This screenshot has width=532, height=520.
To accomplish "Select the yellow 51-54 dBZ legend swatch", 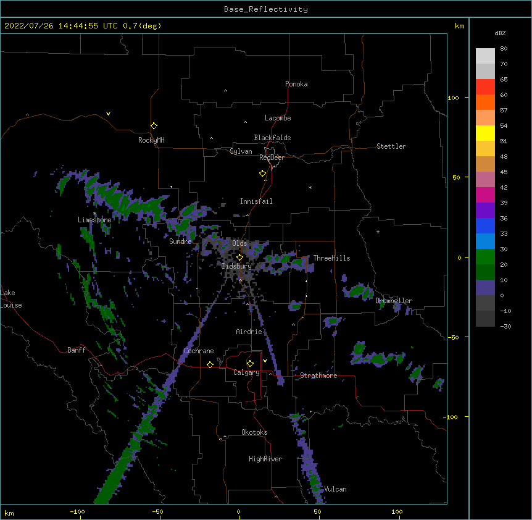I will (x=485, y=133).
